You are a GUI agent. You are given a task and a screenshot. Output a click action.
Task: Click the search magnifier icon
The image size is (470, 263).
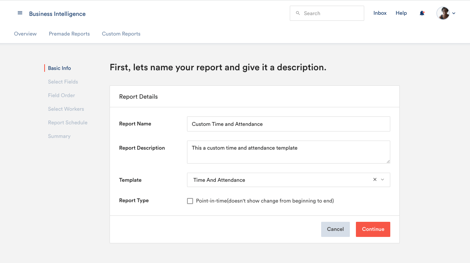(x=298, y=13)
